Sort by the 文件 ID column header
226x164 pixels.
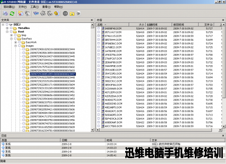[x=206, y=24]
